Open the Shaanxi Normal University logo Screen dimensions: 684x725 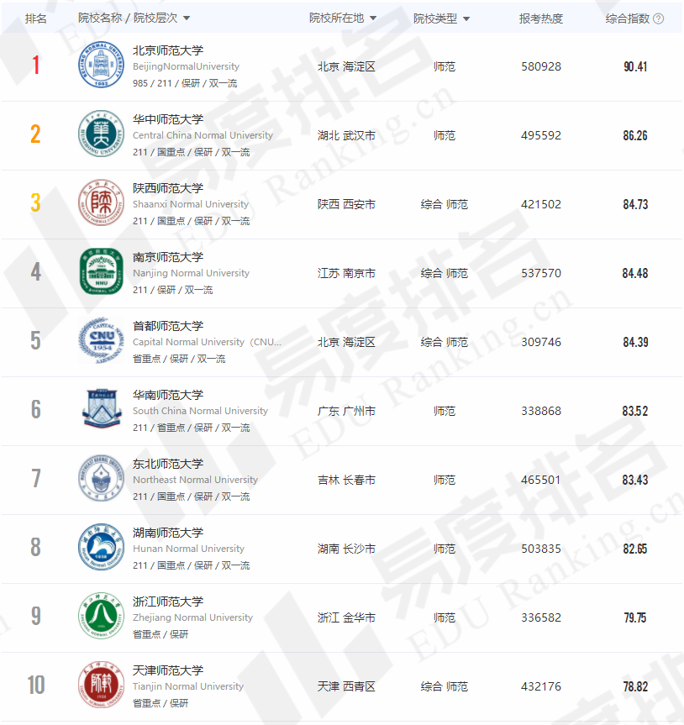pyautogui.click(x=102, y=202)
